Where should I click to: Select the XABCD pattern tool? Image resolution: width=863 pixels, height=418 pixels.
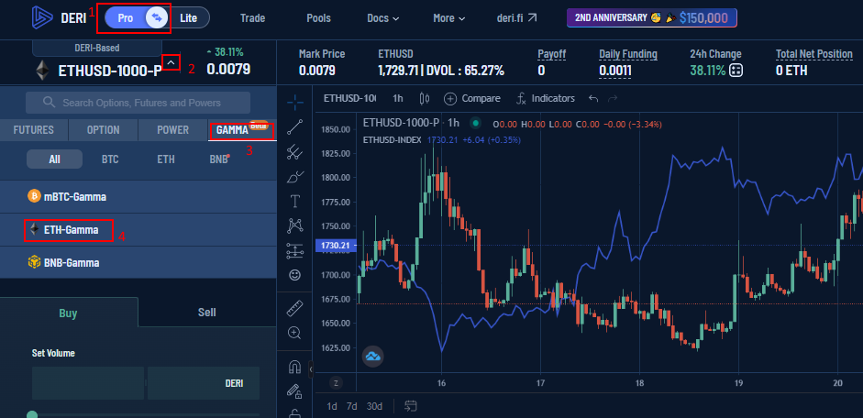coord(295,225)
